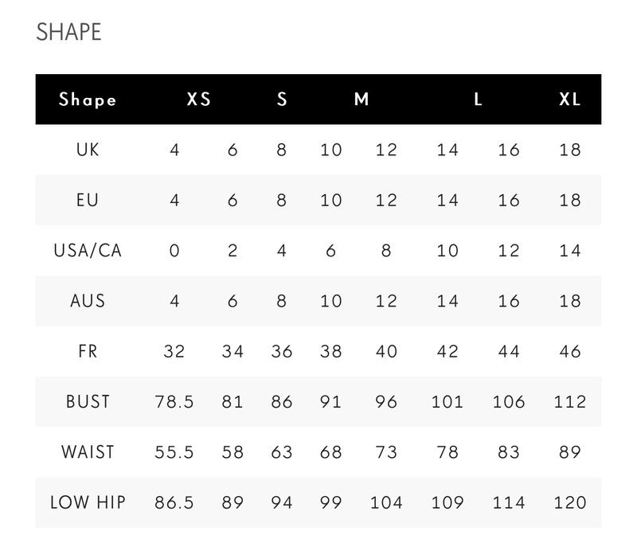Select the Shape header cell

click(88, 99)
